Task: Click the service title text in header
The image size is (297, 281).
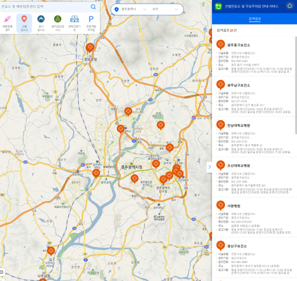Action: 251,7
